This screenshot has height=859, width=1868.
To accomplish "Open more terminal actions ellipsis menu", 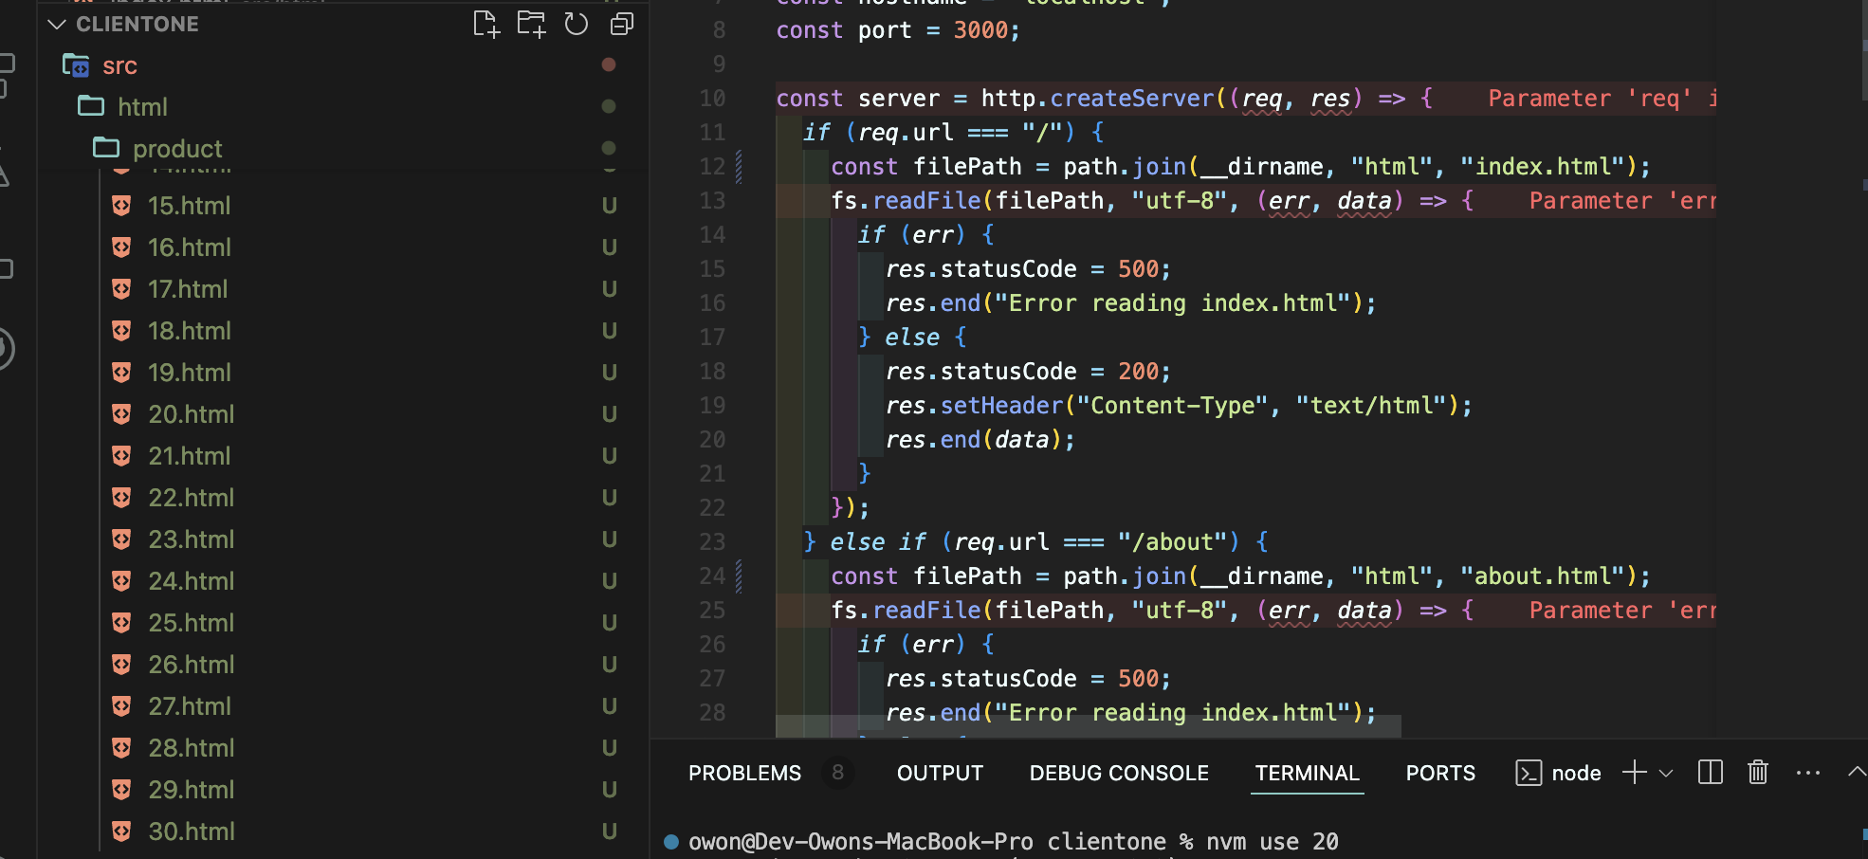I will pos(1808,773).
